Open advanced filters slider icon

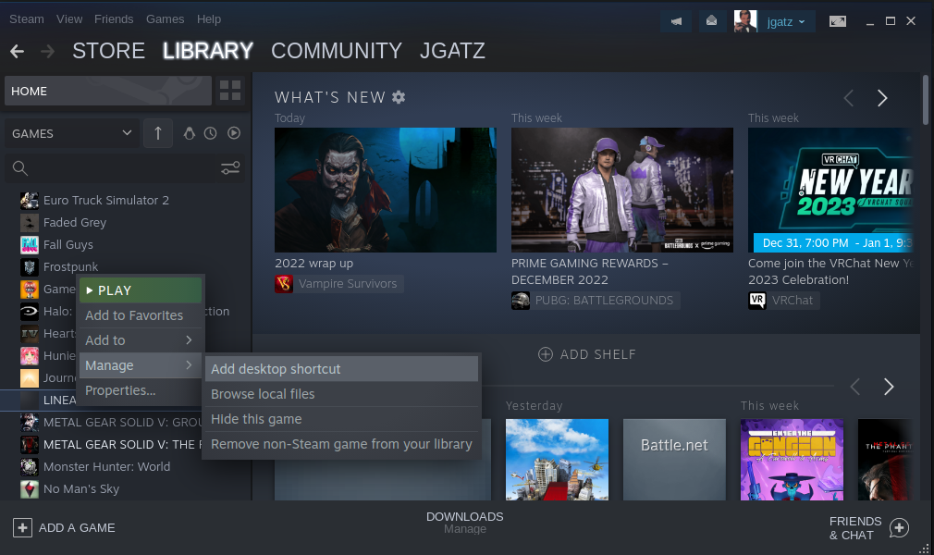pos(230,168)
